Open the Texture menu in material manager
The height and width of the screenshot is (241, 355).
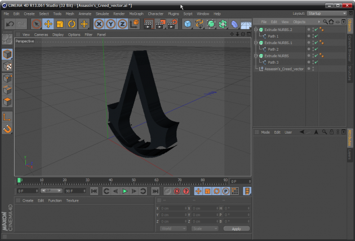[72, 200]
